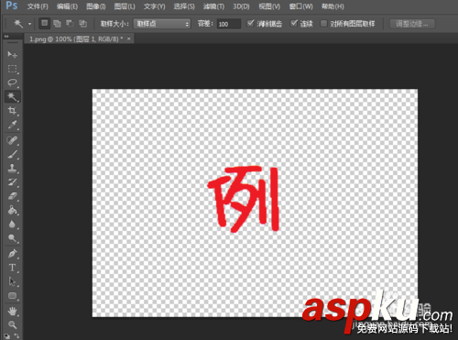Select the Lasso tool
458x340 pixels.
[12, 82]
